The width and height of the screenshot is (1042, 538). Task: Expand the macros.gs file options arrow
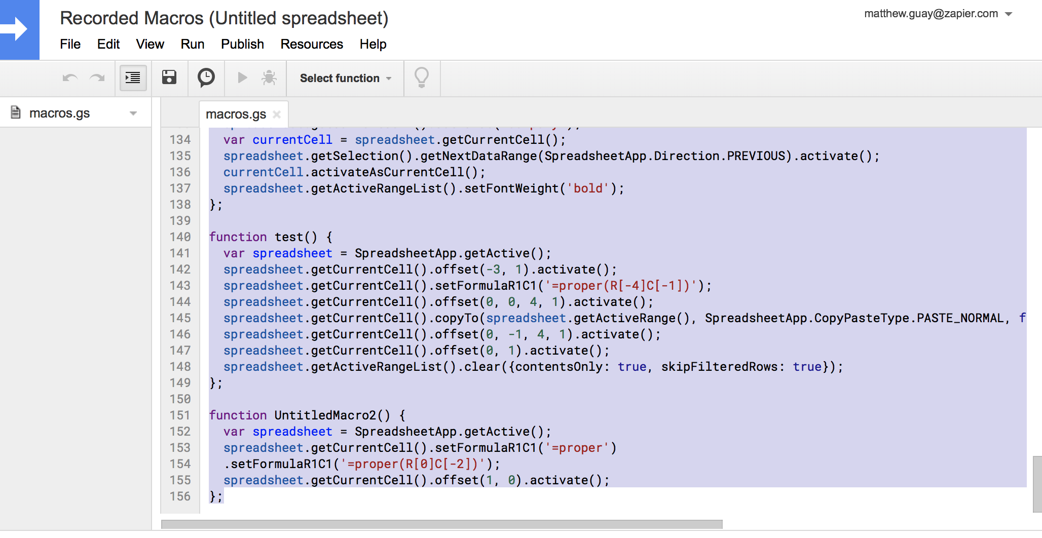(x=133, y=113)
